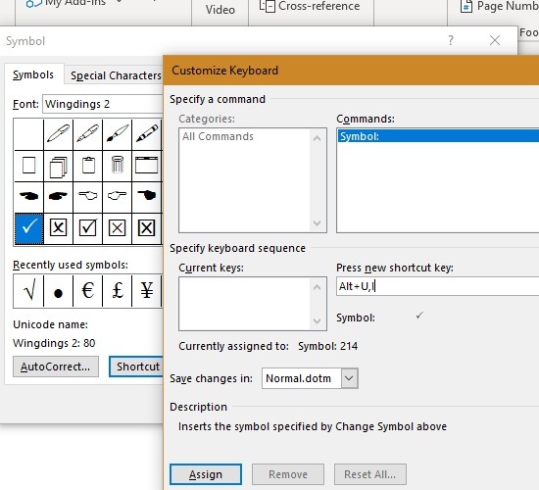
Task: Select the white right-pointing hand outline symbol
Action: [x=118, y=196]
